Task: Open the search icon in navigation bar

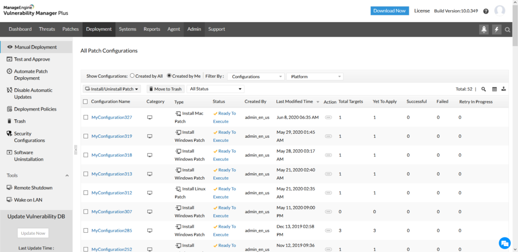Action: [508, 29]
